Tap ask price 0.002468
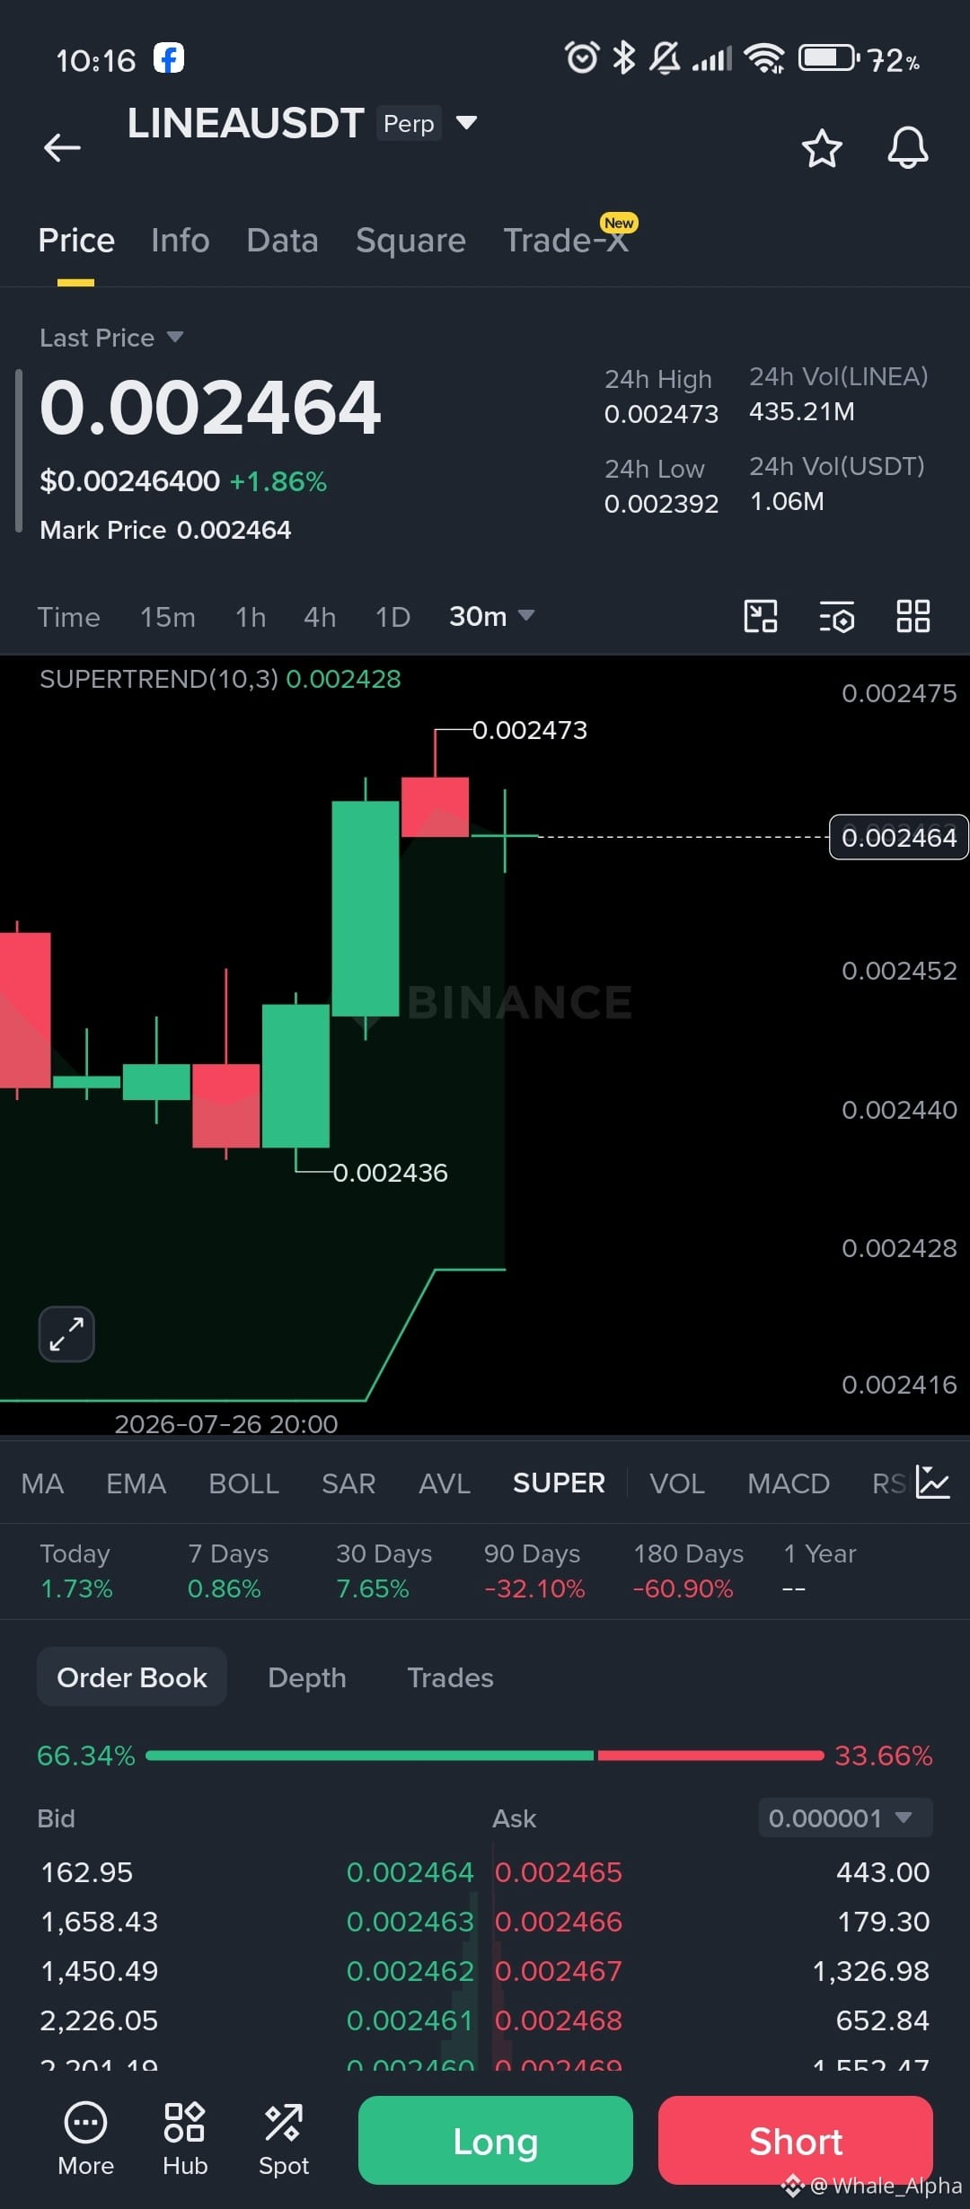Image resolution: width=970 pixels, height=2209 pixels. [x=559, y=2020]
